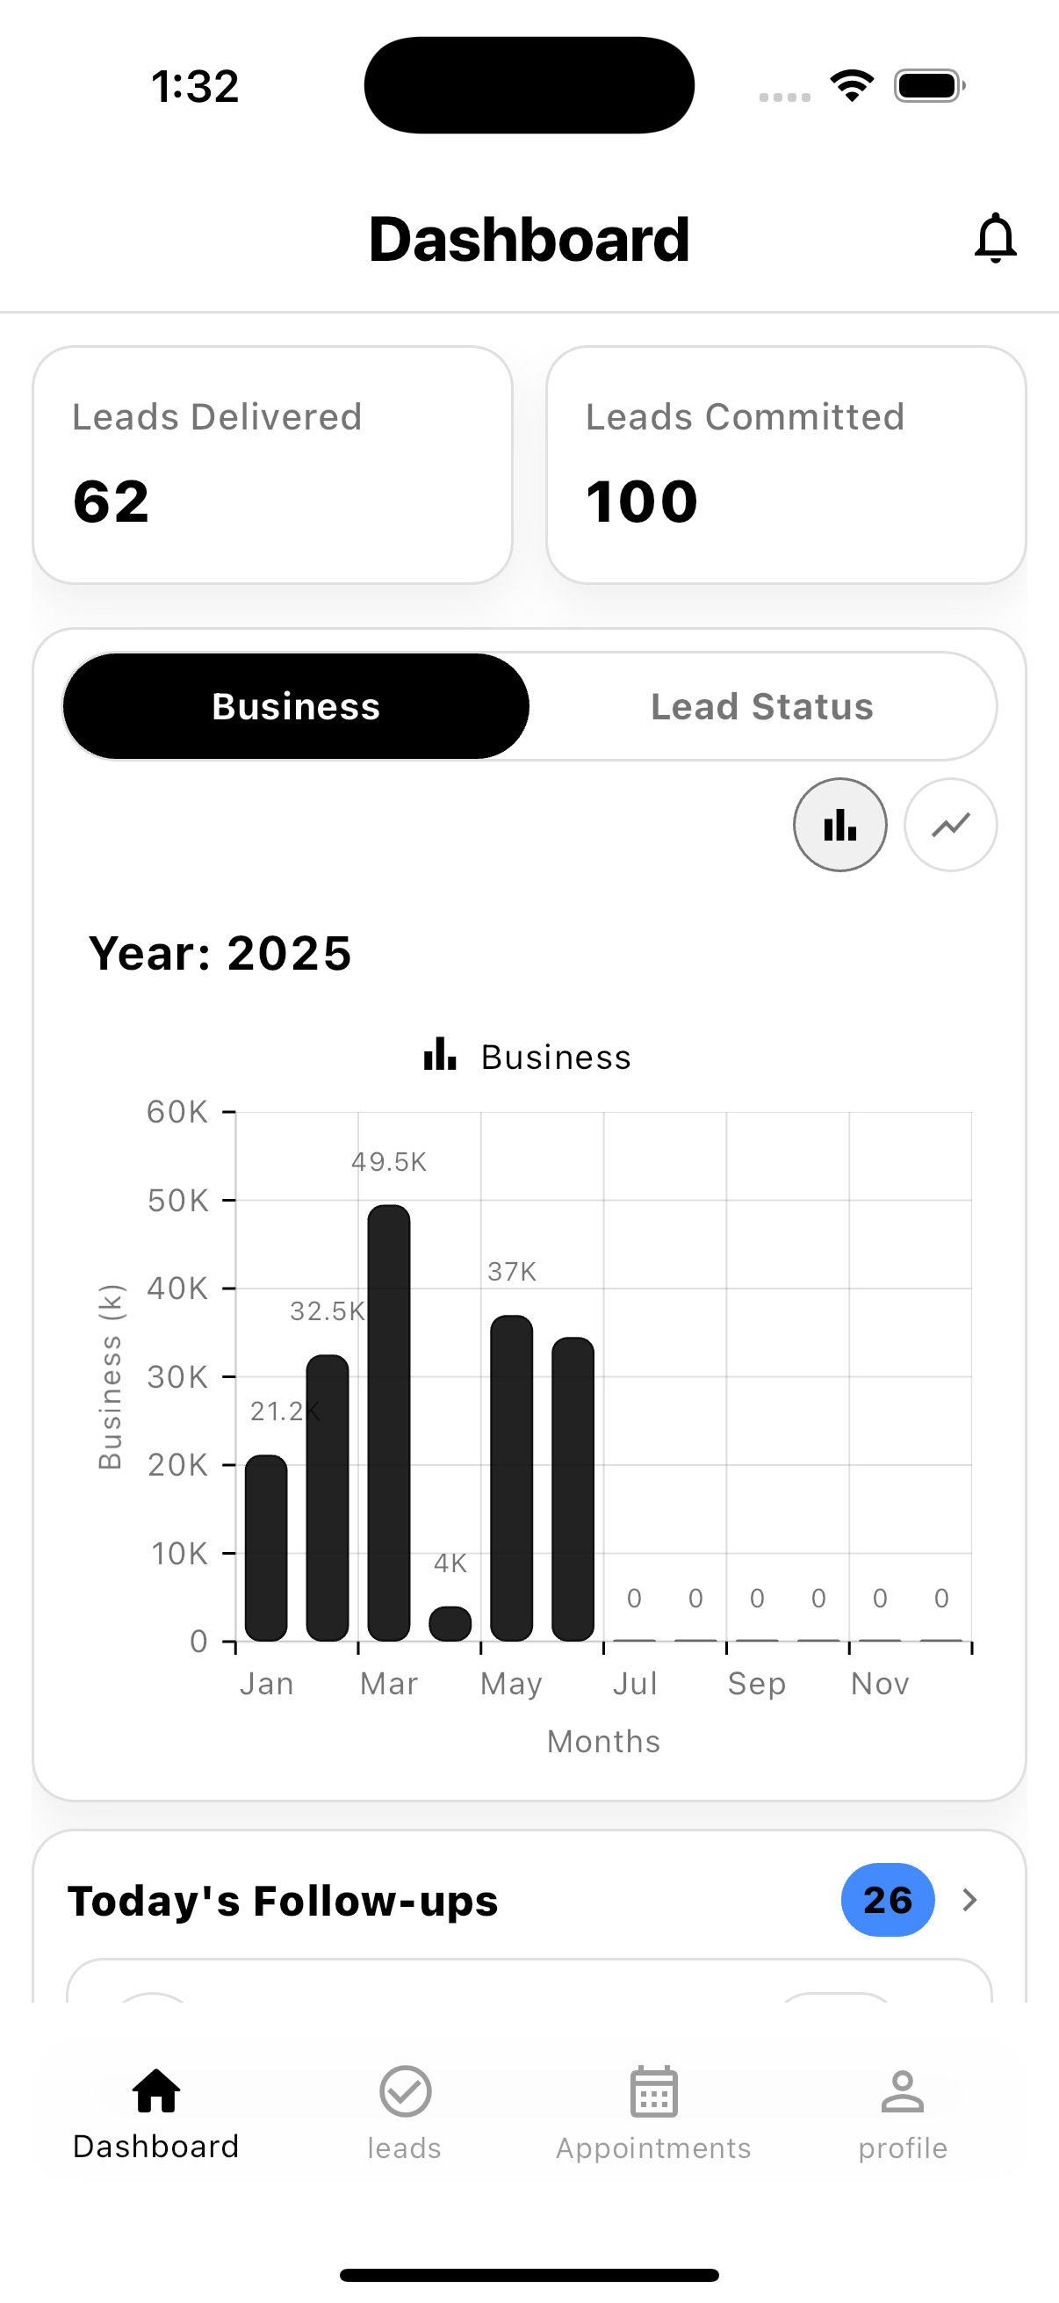
Task: Tap the Dashboard home icon
Action: pyautogui.click(x=156, y=2092)
